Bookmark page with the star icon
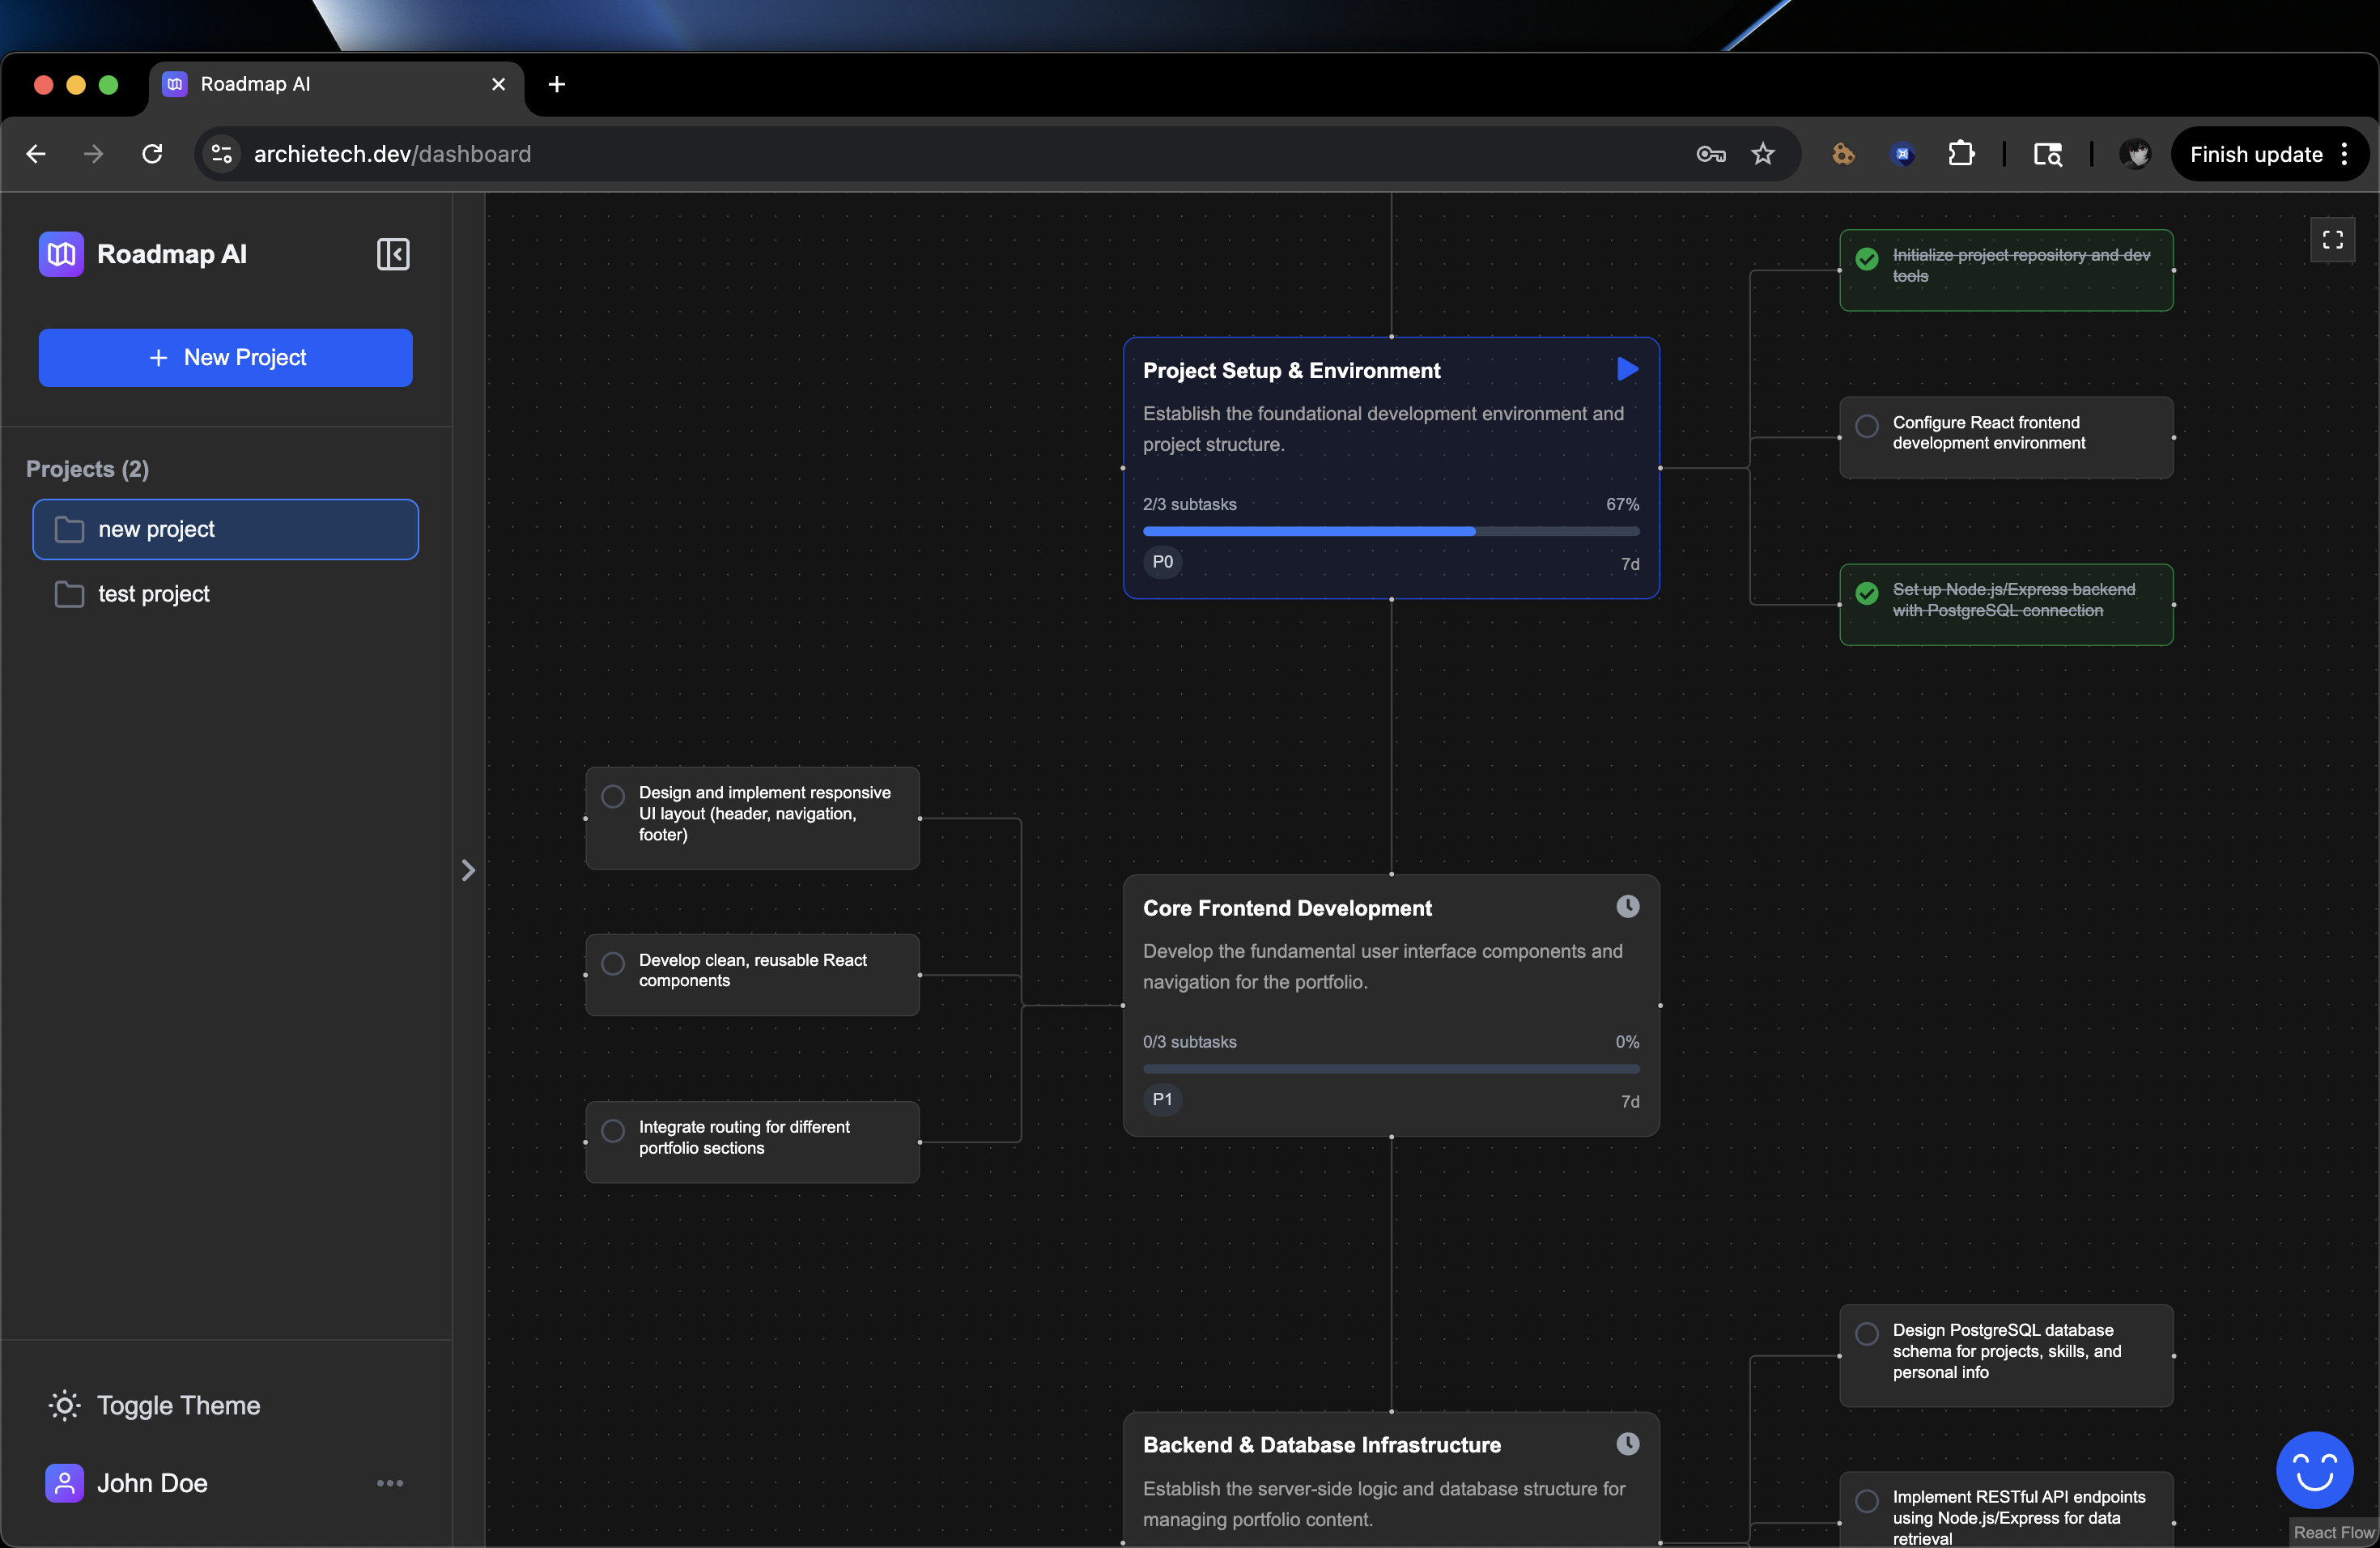The image size is (2380, 1548). 1762,154
